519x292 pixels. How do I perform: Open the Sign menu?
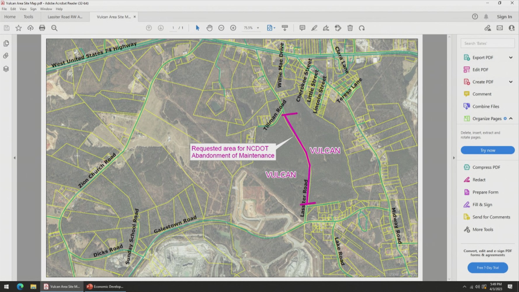pos(33,9)
